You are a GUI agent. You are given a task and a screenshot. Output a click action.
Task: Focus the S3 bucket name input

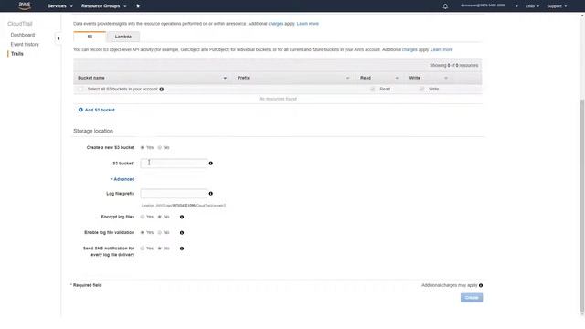174,164
